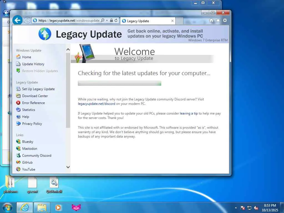
Task: Click the network tray icon
Action: 249,208
